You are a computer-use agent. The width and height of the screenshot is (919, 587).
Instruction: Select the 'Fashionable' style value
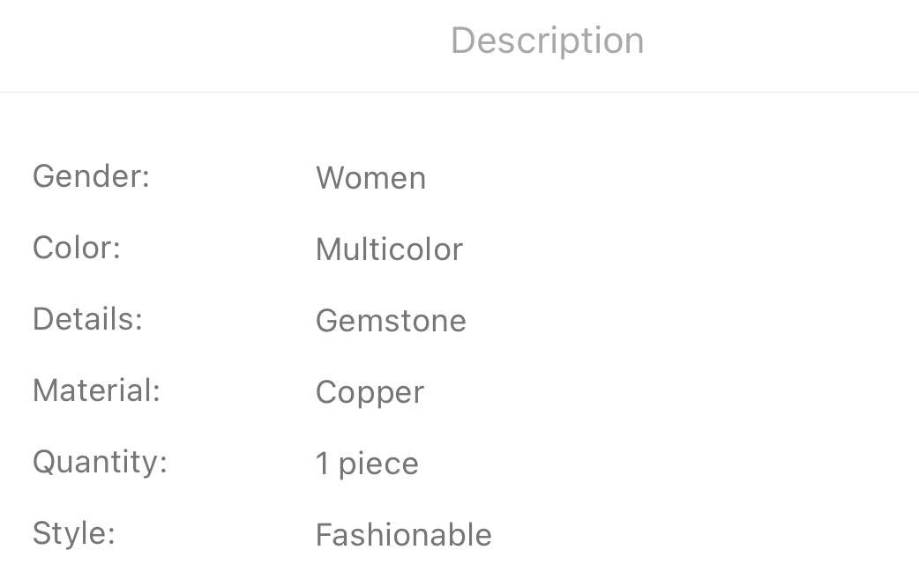click(403, 535)
